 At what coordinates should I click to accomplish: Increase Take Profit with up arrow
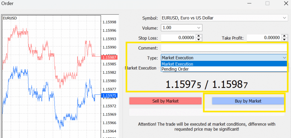pos(284,36)
